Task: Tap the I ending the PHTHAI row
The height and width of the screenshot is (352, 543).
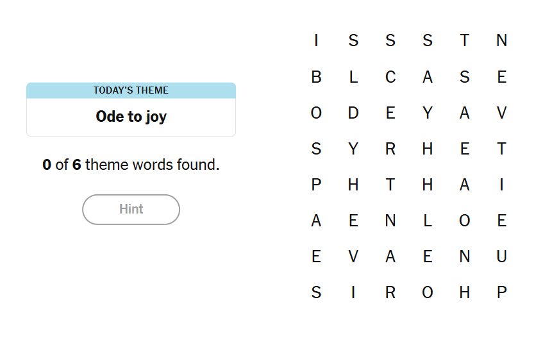Action: pos(501,185)
